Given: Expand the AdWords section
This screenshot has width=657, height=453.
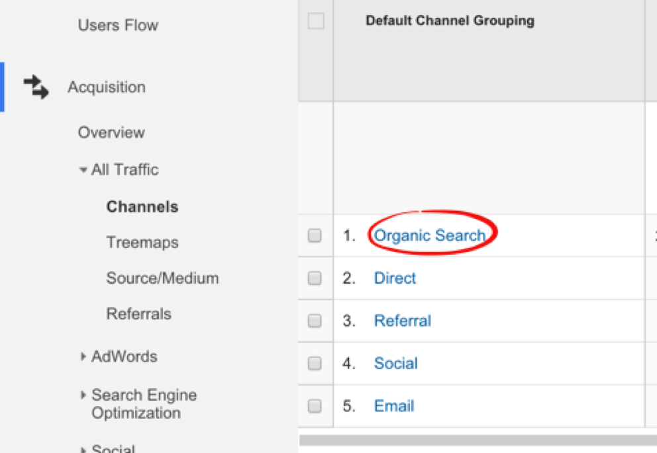Looking at the screenshot, I should tap(82, 356).
